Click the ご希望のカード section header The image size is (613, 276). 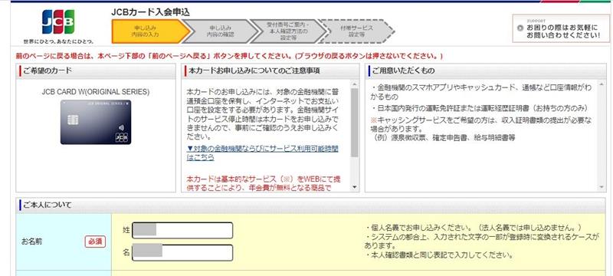96,71
